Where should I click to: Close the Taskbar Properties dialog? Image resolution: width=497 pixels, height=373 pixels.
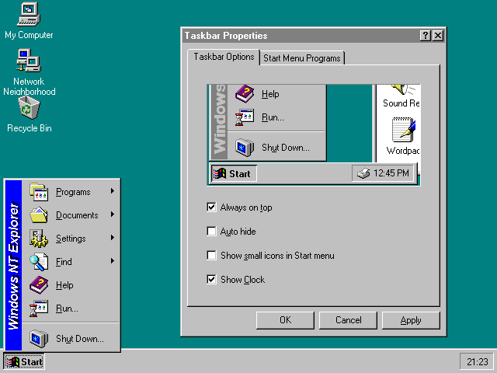click(x=438, y=36)
